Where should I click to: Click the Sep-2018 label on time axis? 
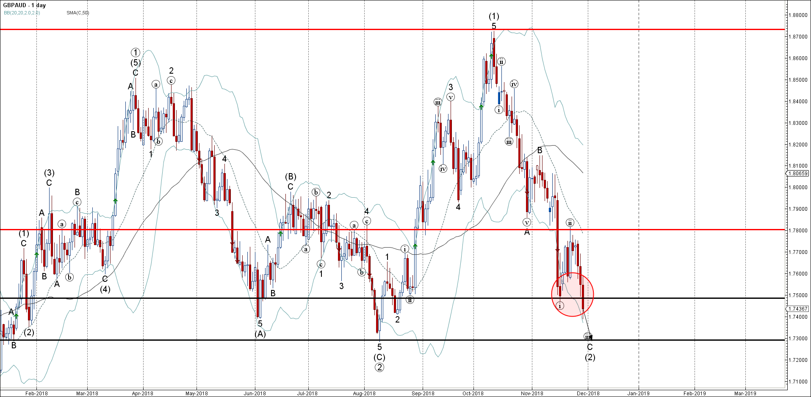pos(423,393)
